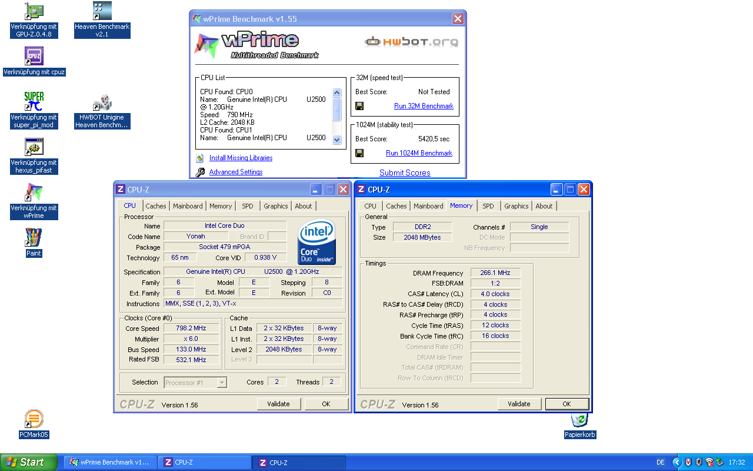Click the CPU List scrollbar up arrow
Viewport: 753px width, 471px height.
point(337,93)
